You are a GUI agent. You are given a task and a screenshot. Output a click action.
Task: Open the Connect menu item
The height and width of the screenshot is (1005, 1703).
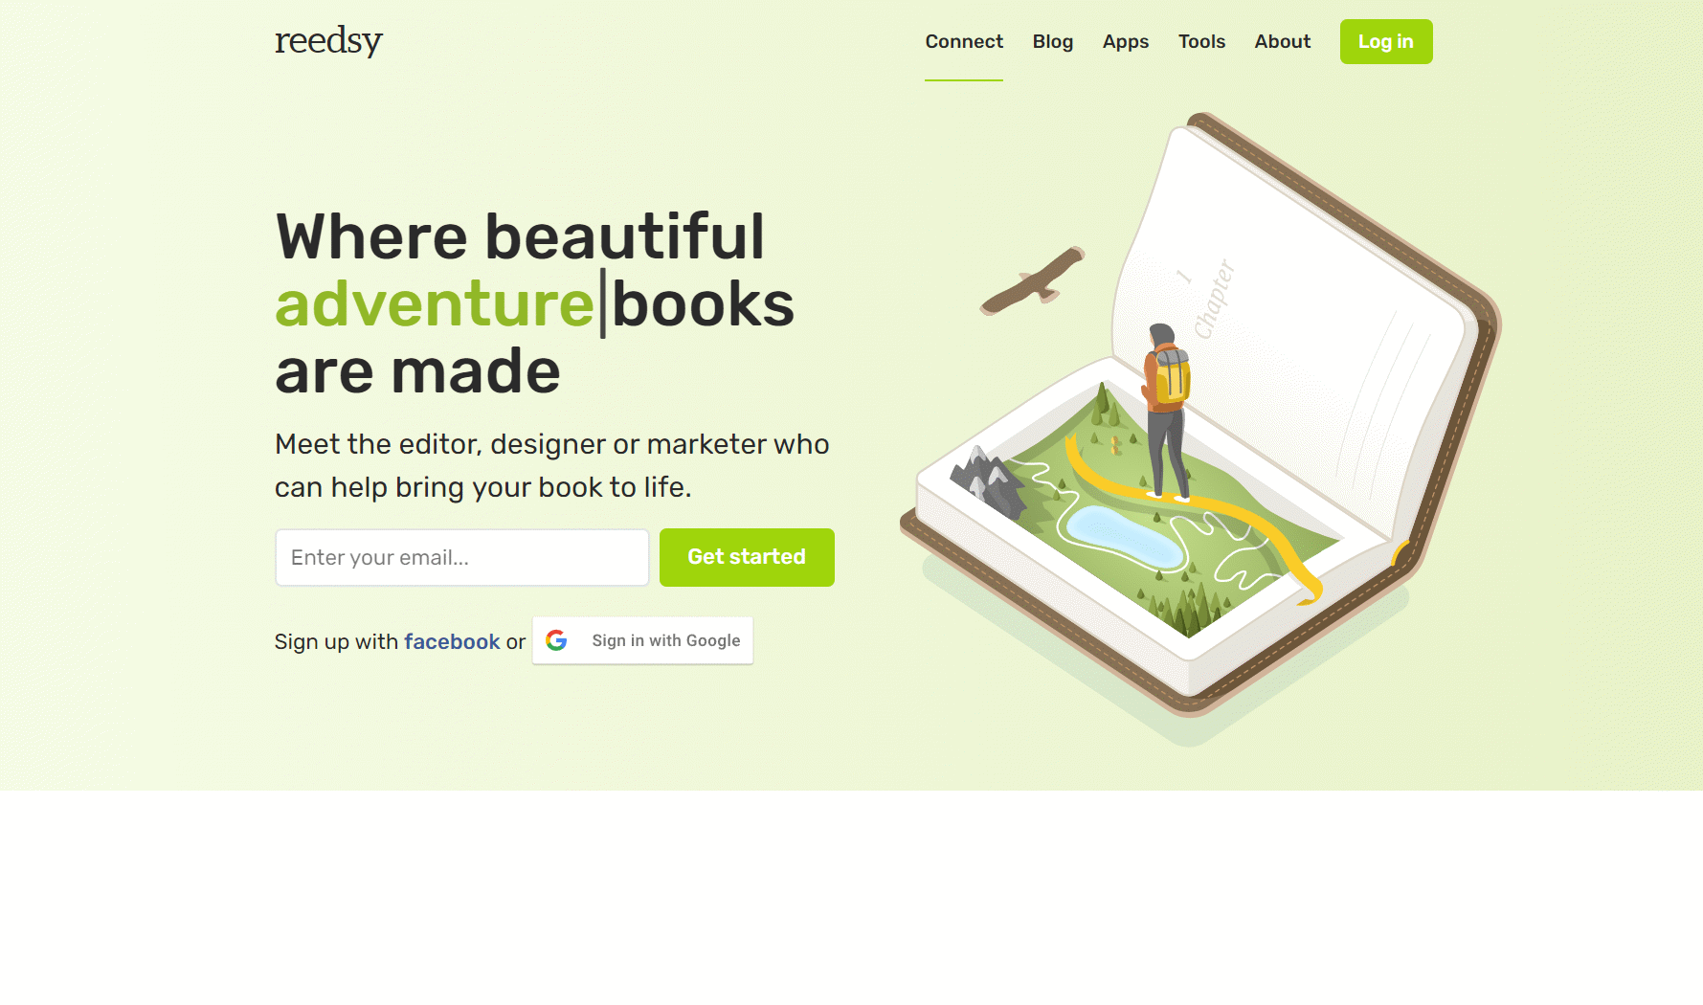tap(964, 41)
